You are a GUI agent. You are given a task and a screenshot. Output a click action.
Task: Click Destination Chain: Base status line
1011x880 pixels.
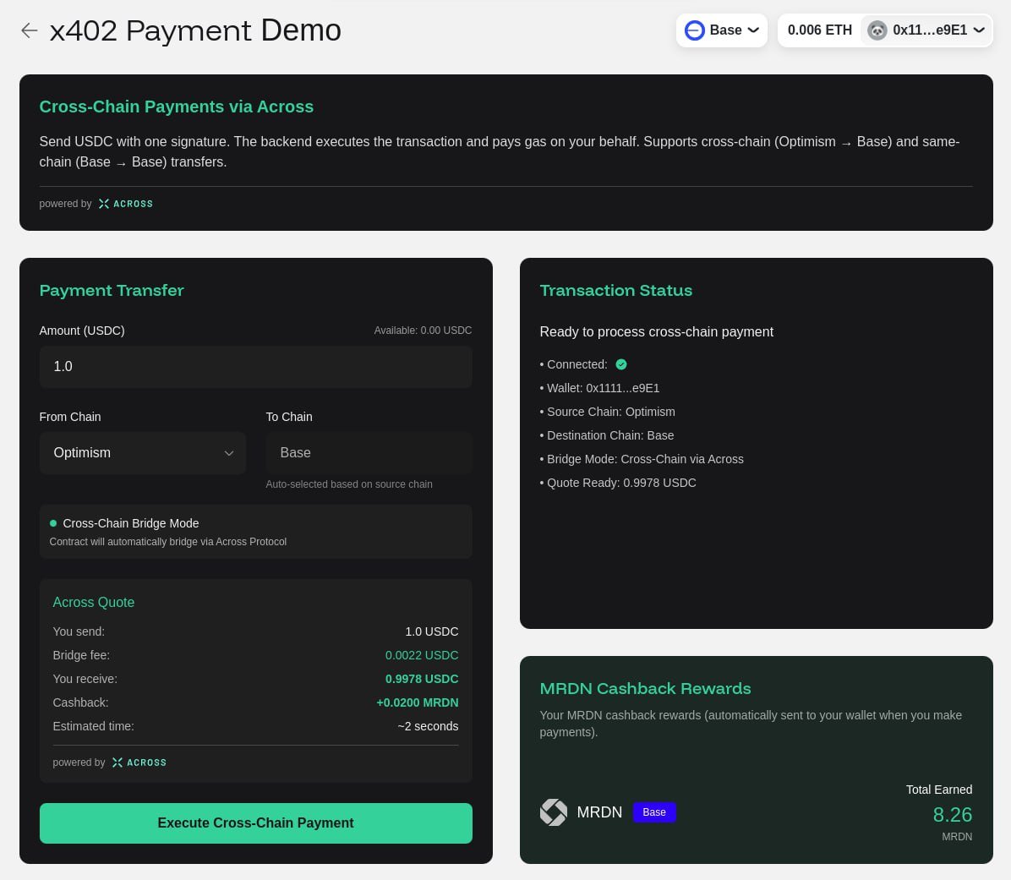[x=607, y=436]
